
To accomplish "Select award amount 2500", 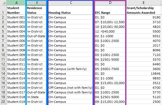I will click(144, 102).
